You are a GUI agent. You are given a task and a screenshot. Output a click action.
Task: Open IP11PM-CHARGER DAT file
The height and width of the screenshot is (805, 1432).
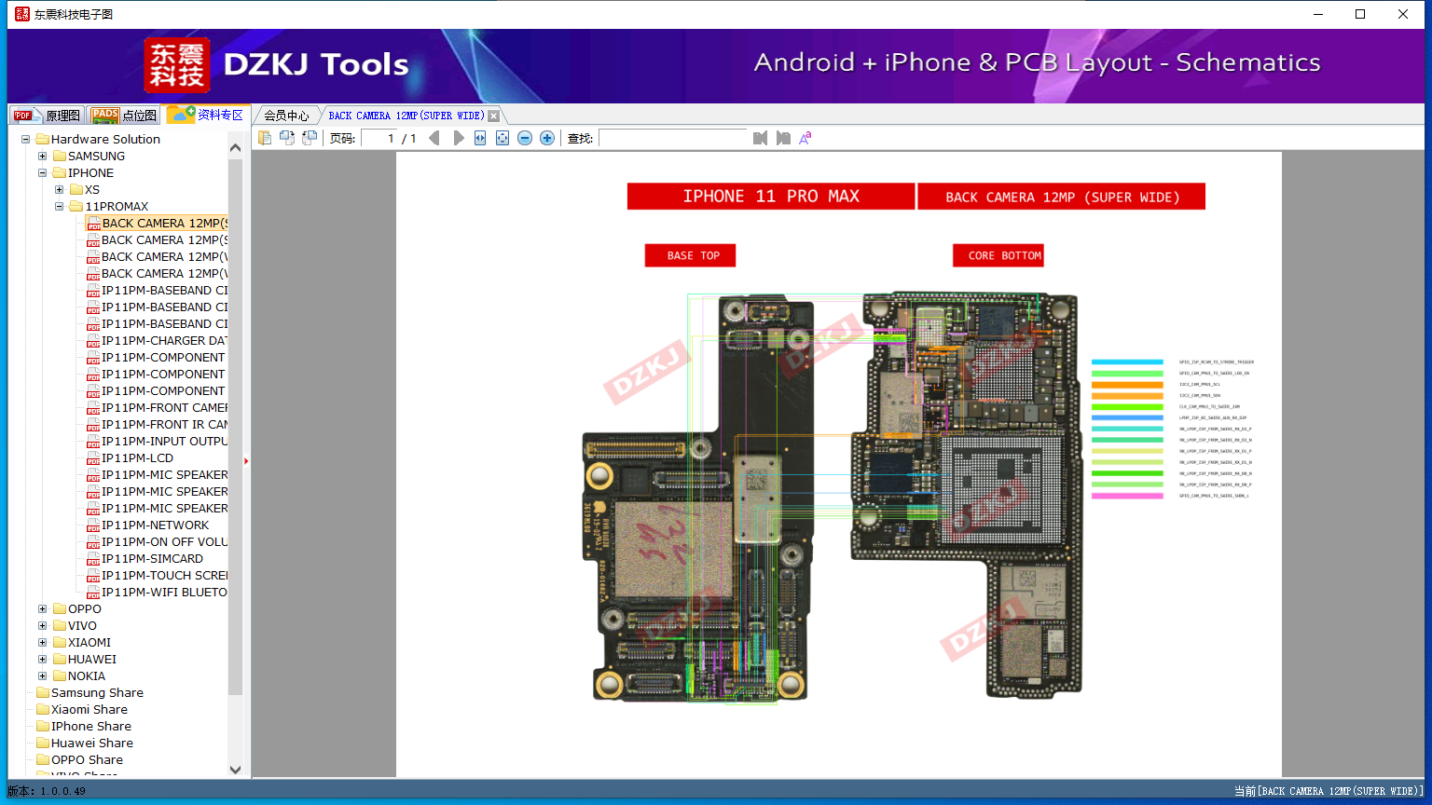click(157, 341)
